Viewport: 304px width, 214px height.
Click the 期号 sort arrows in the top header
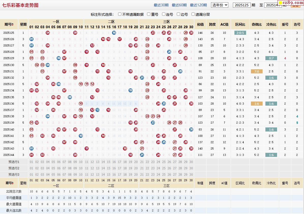(13, 25)
